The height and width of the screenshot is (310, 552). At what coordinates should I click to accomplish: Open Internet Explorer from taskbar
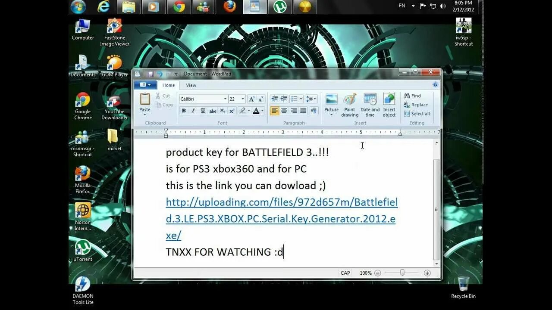click(x=103, y=6)
